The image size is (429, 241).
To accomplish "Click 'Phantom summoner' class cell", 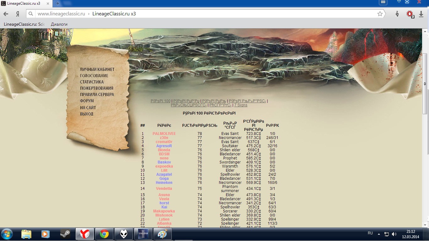I will click(x=230, y=189).
